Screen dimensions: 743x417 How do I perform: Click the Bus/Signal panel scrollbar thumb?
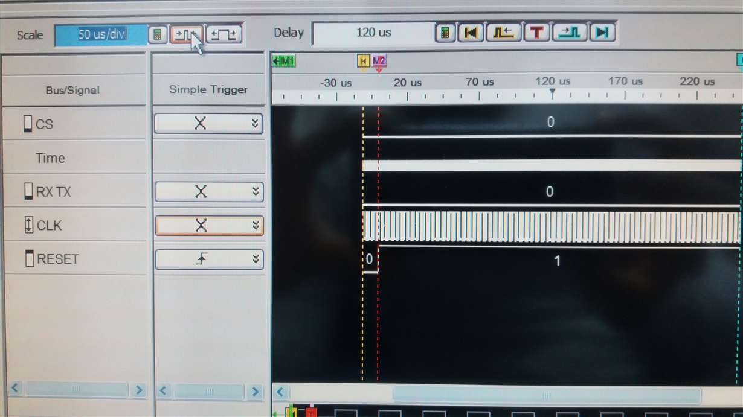pyautogui.click(x=76, y=389)
